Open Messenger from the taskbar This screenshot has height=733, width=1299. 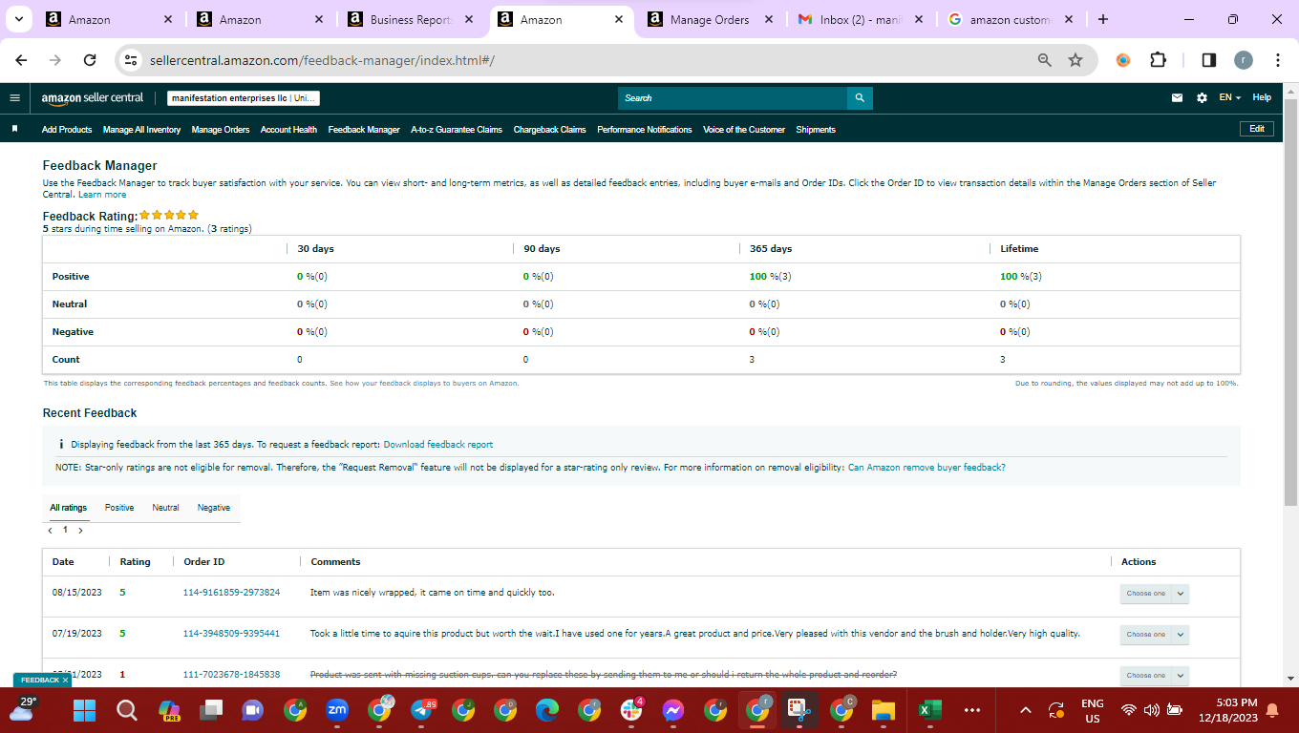coord(673,710)
